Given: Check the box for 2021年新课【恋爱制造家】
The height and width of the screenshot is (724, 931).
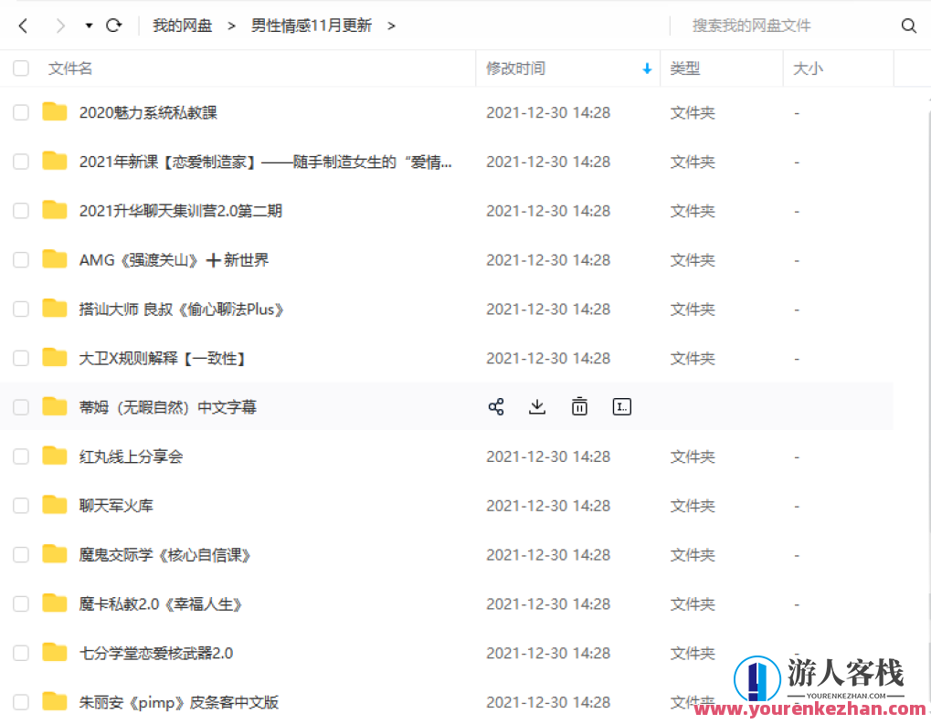Looking at the screenshot, I should click(x=21, y=162).
